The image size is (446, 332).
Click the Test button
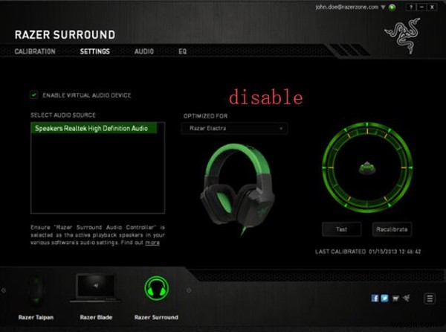pos(342,229)
